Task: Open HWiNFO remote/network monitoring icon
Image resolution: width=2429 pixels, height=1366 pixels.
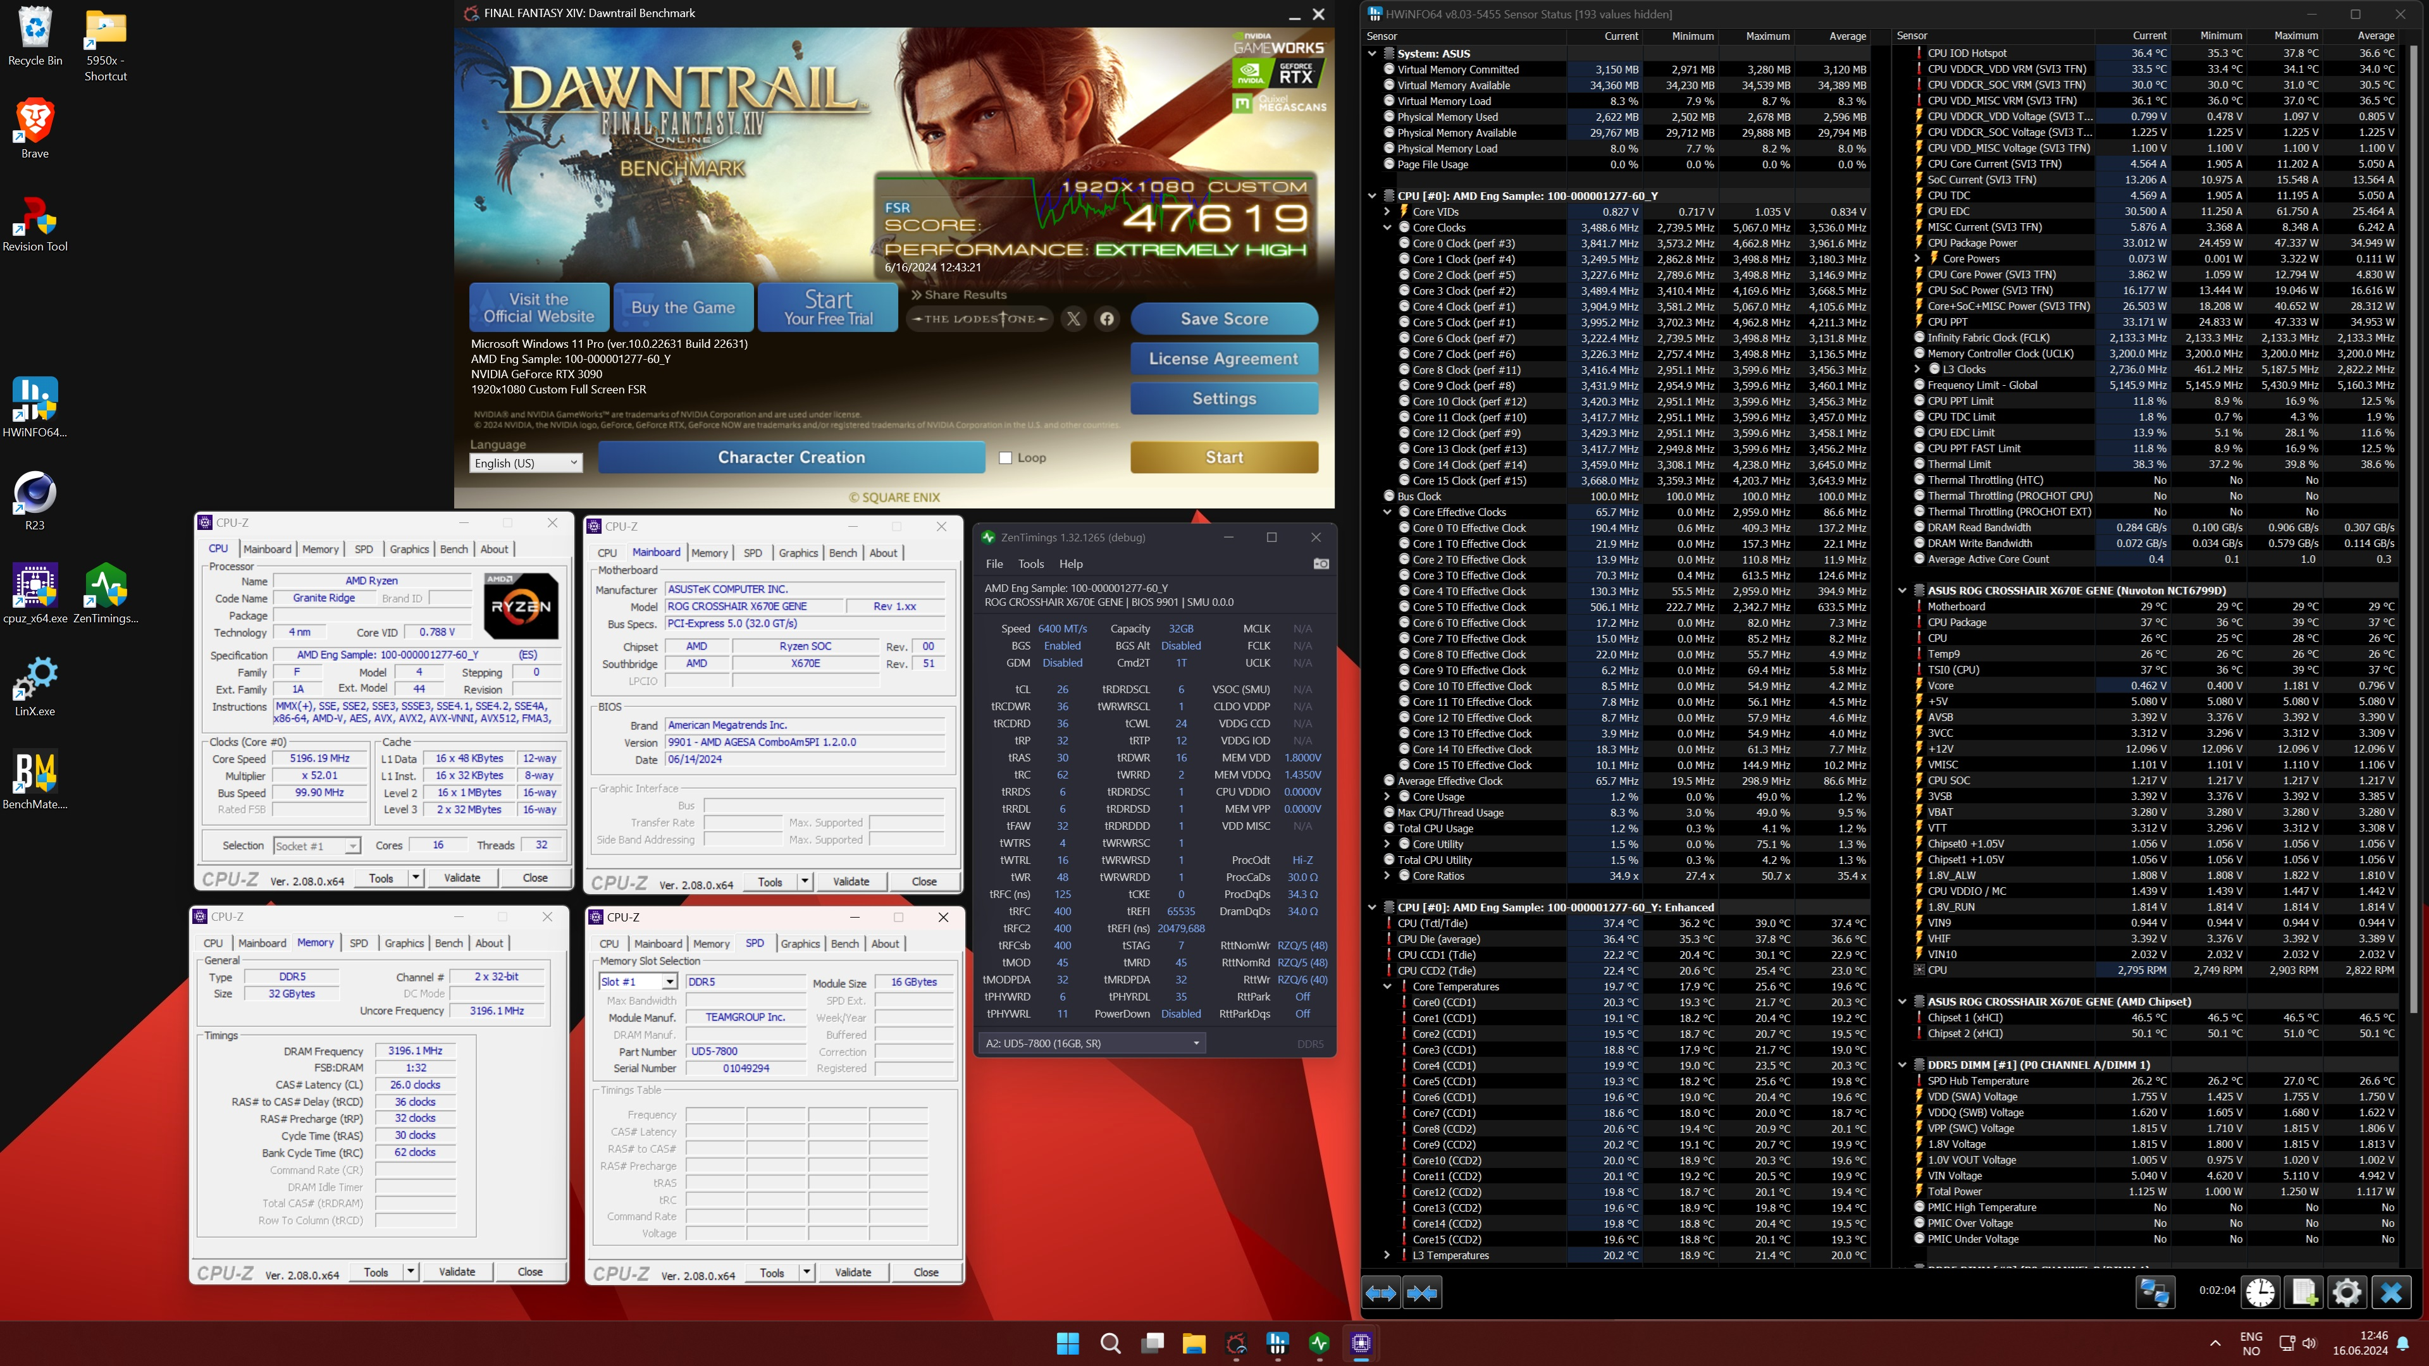Action: pyautogui.click(x=2154, y=1291)
